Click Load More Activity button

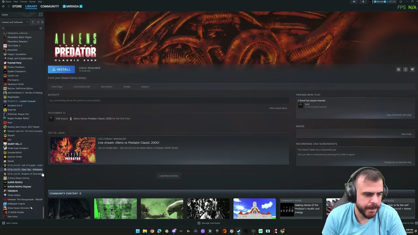169,176
